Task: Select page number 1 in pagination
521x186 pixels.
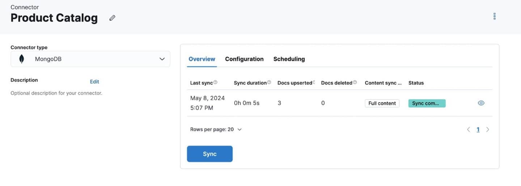Action: (x=478, y=130)
